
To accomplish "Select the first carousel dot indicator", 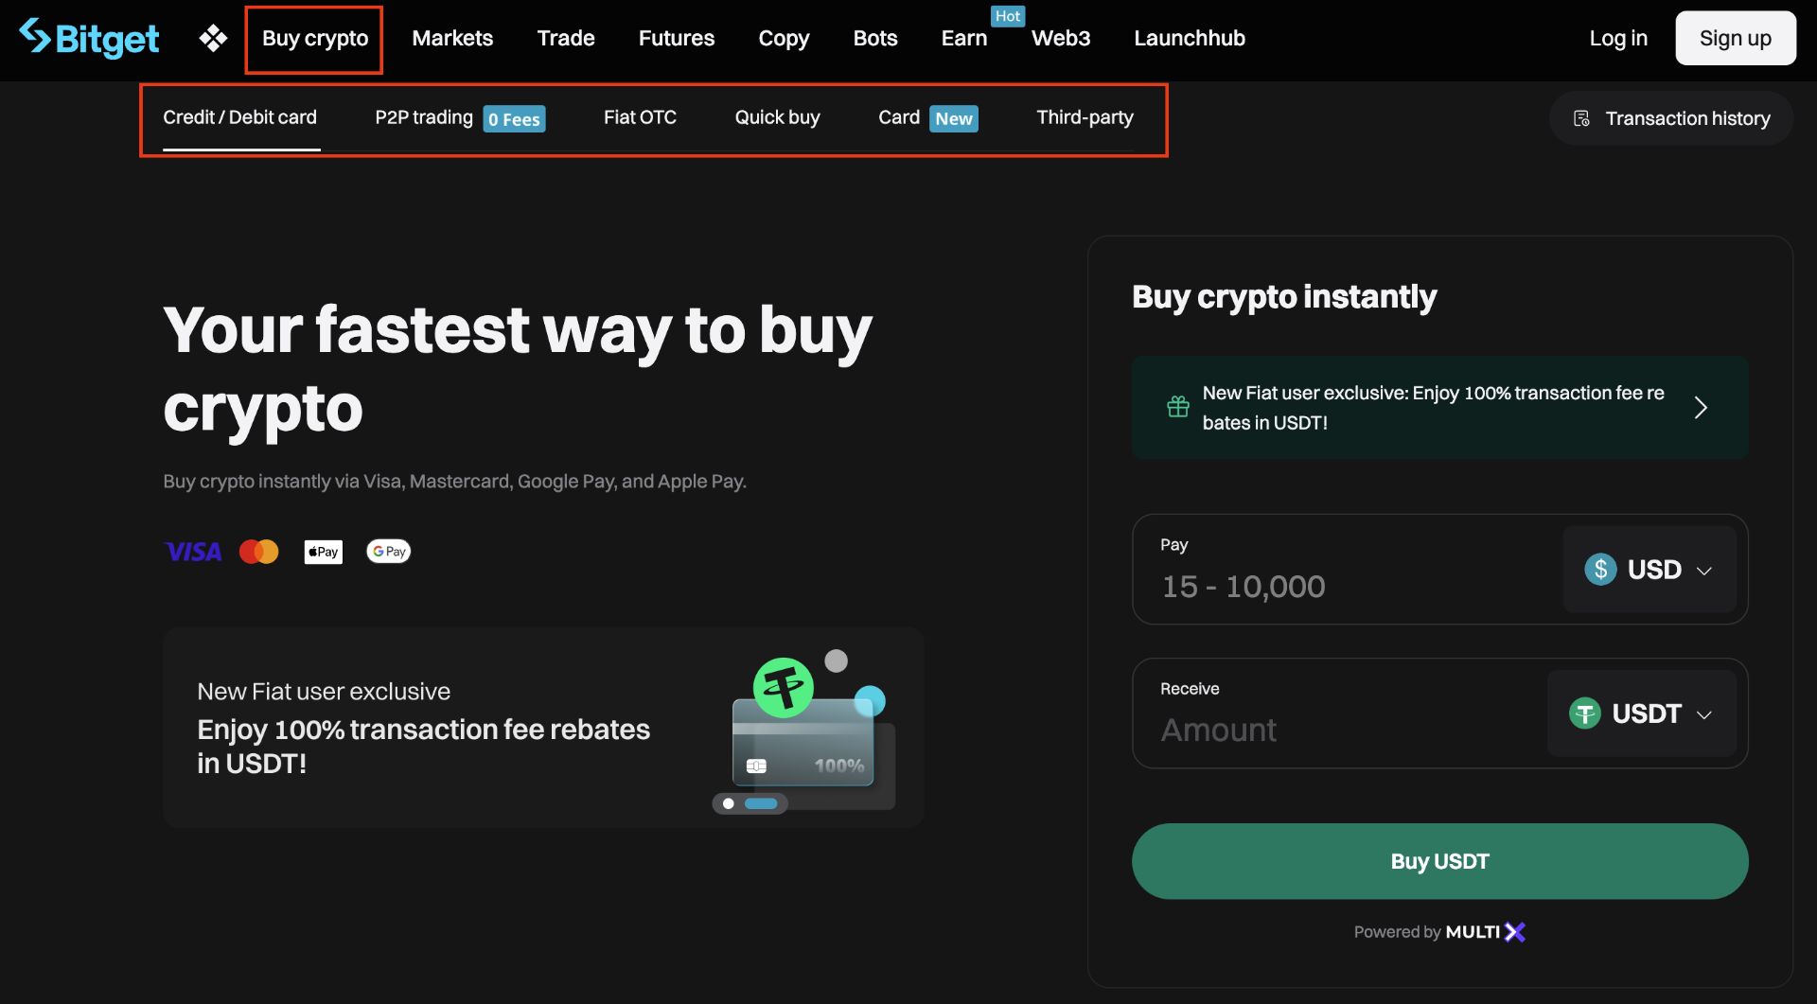I will [x=728, y=803].
